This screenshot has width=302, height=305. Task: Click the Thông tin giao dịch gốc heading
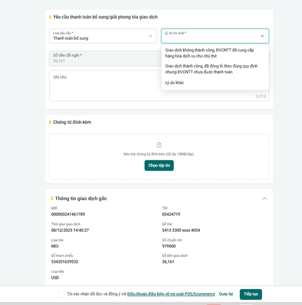tap(81, 198)
